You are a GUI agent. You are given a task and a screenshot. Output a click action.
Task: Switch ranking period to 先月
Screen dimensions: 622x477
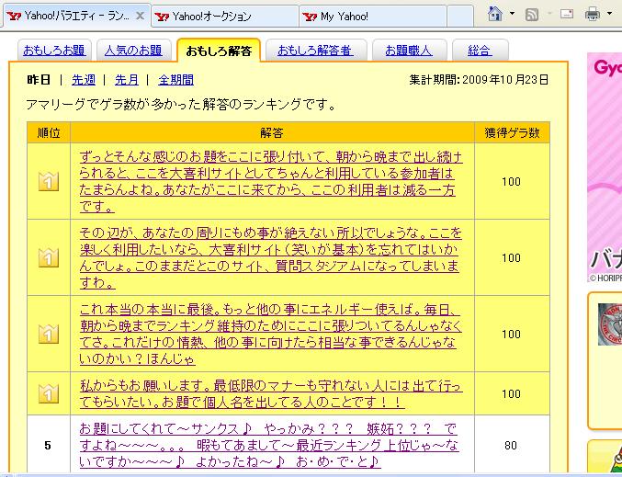(127, 80)
